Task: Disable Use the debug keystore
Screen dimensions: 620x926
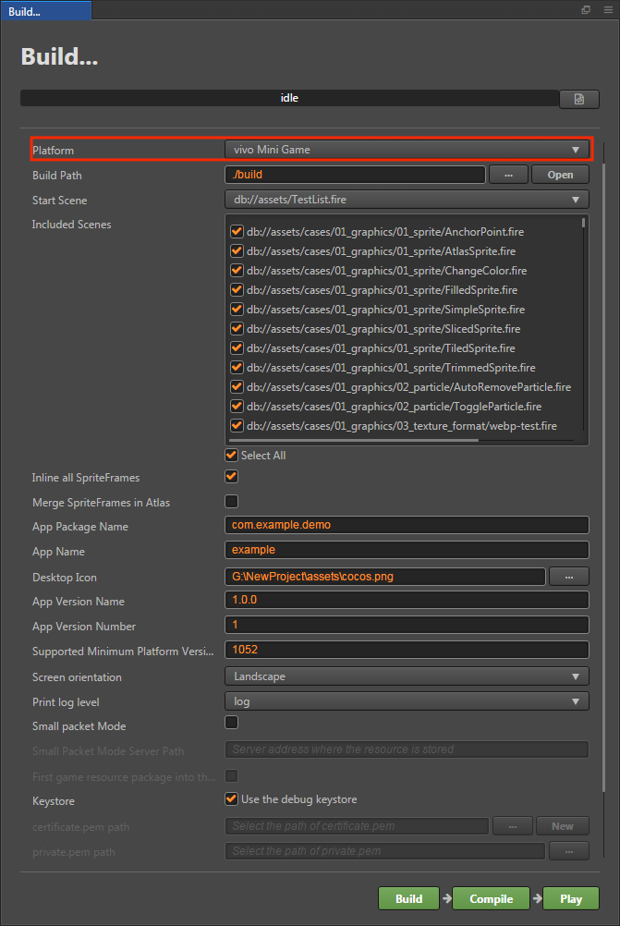Action: tap(231, 798)
